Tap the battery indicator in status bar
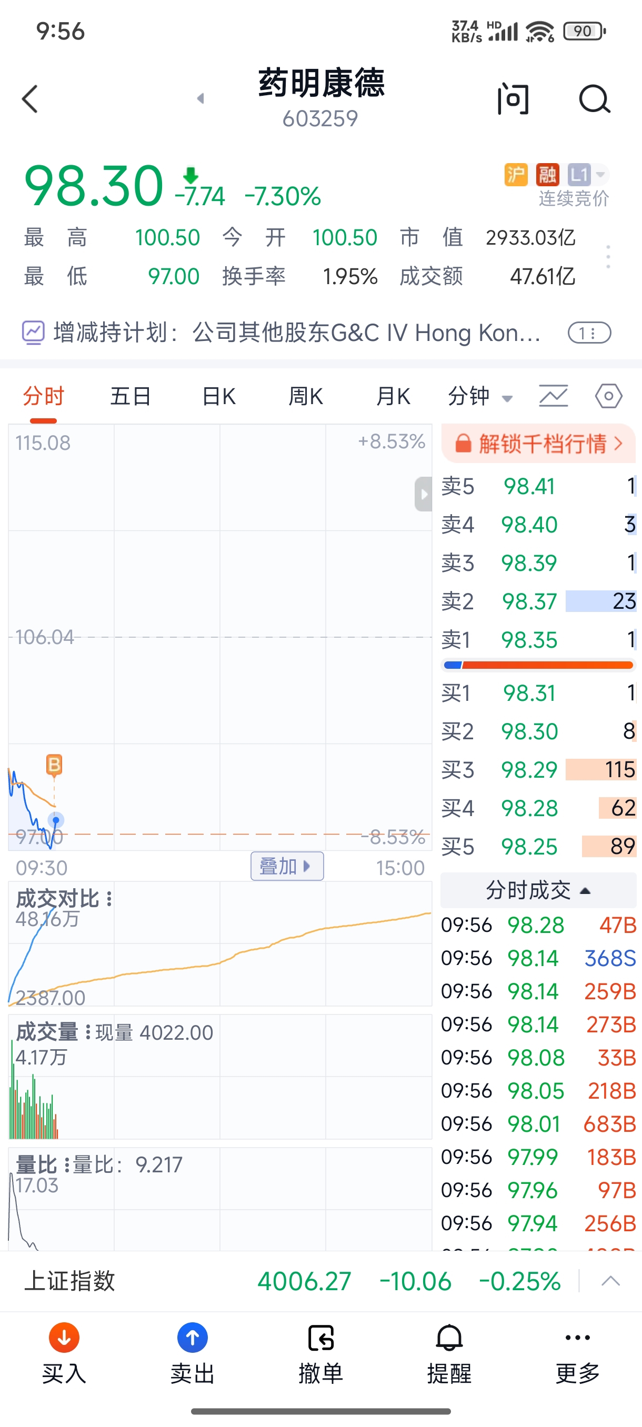The height and width of the screenshot is (1427, 642). [x=585, y=31]
